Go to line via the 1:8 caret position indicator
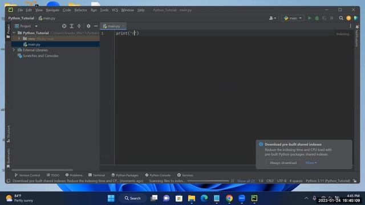Screen dimensions: 365x205 click(x=261, y=181)
